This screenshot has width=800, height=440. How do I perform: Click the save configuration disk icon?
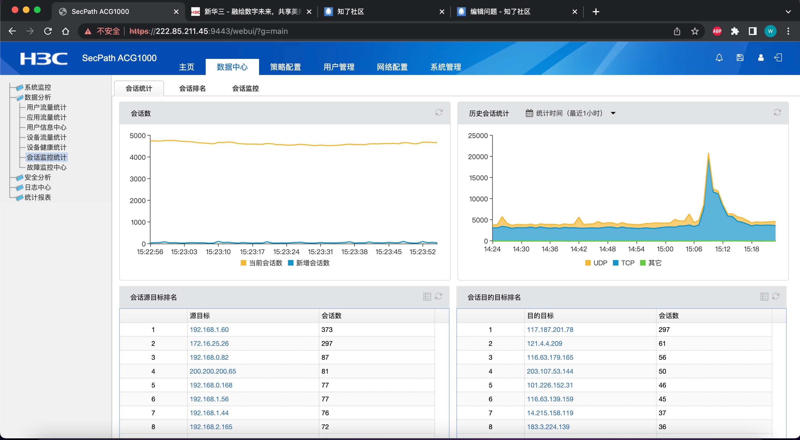pos(740,58)
